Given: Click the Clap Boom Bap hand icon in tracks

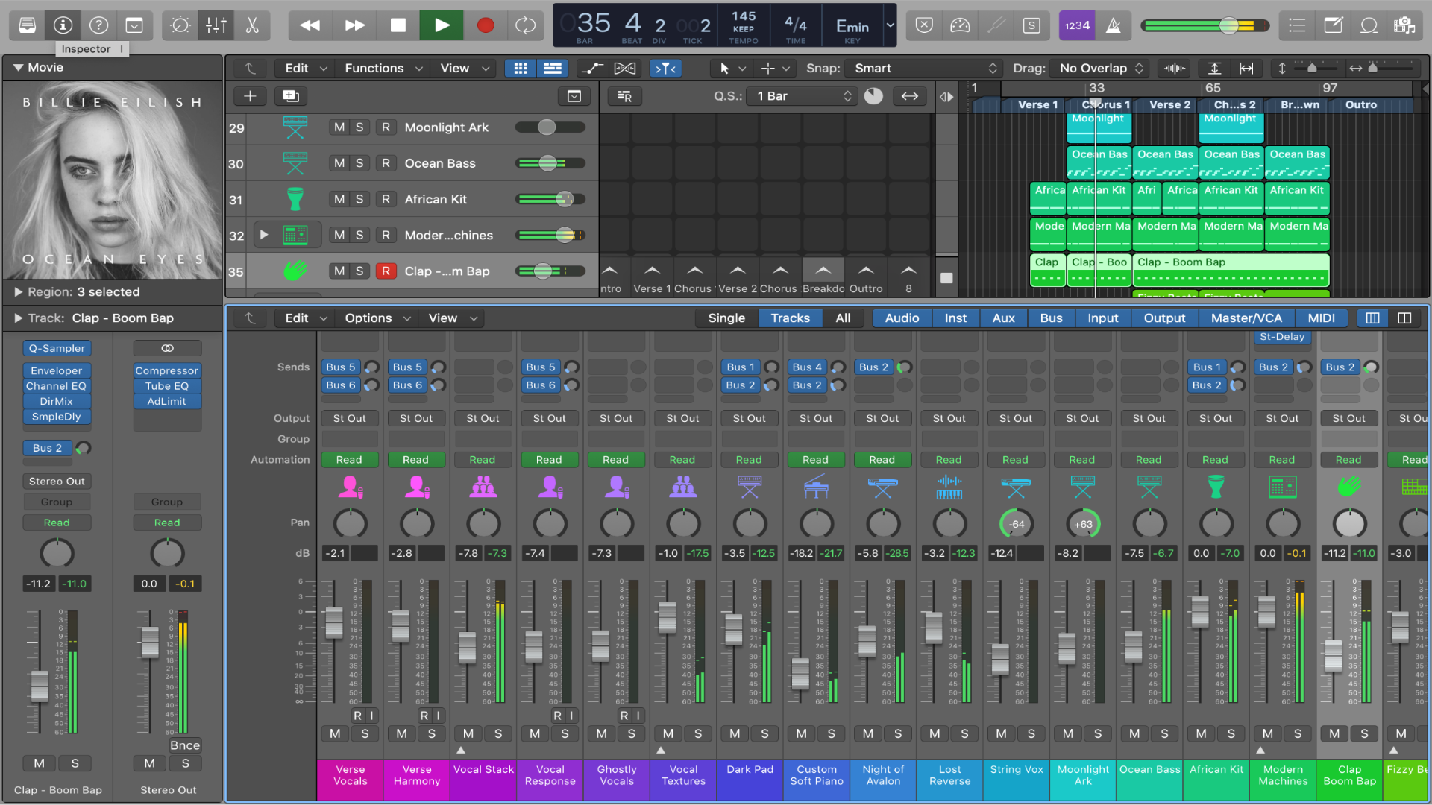Looking at the screenshot, I should (295, 271).
